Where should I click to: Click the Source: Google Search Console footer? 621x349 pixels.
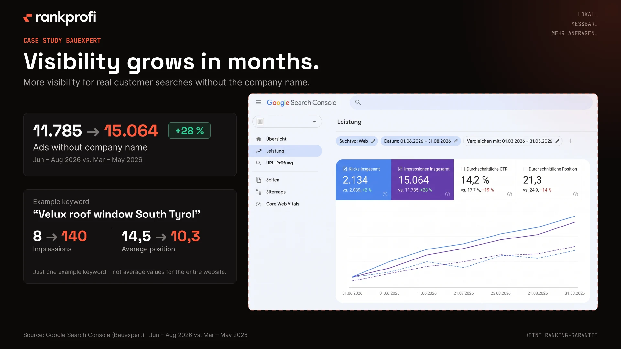(135, 335)
